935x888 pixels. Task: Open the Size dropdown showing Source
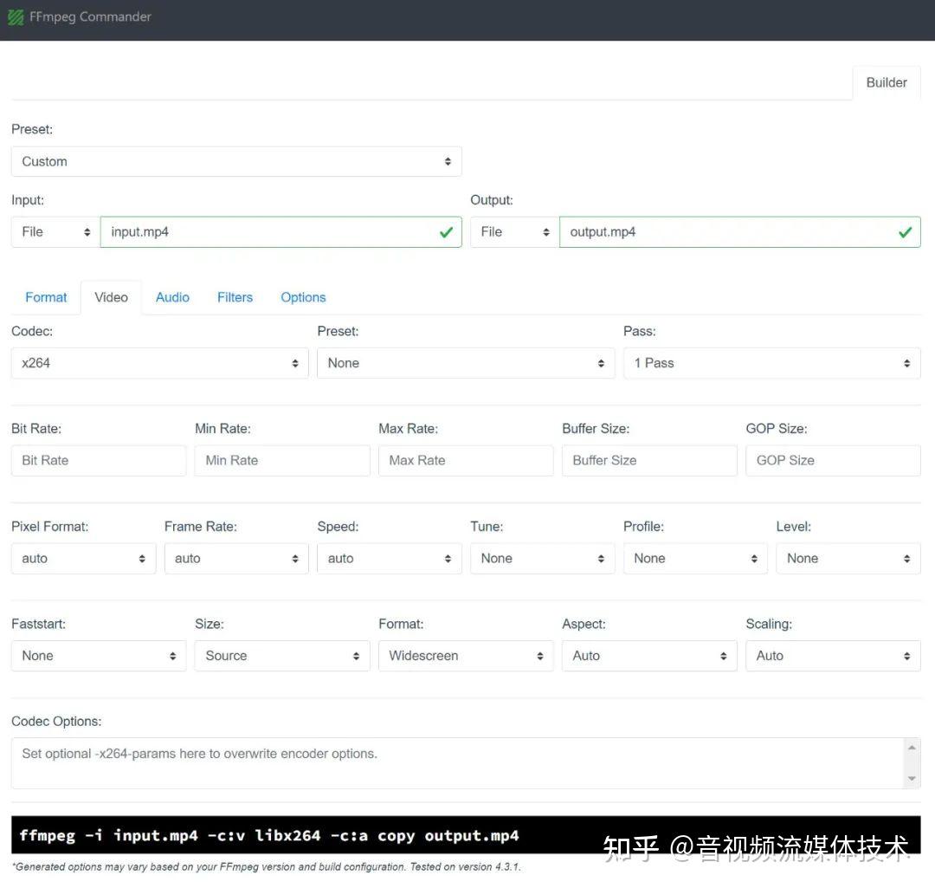coord(282,655)
